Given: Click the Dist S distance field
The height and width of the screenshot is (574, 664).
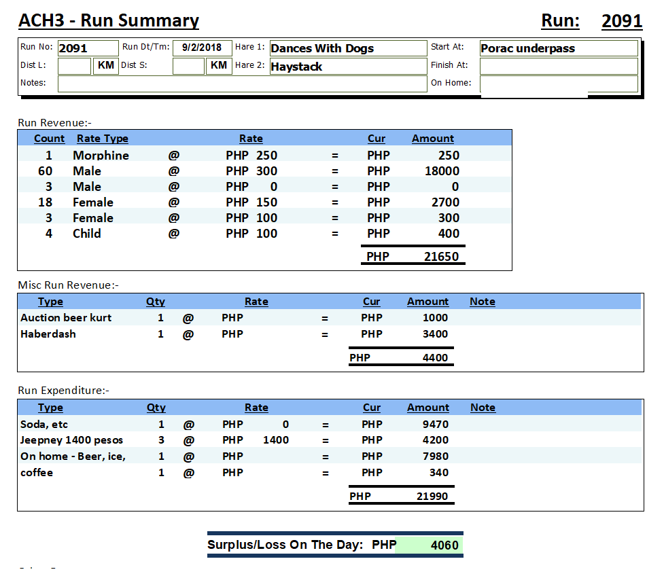Looking at the screenshot, I should (x=188, y=66).
